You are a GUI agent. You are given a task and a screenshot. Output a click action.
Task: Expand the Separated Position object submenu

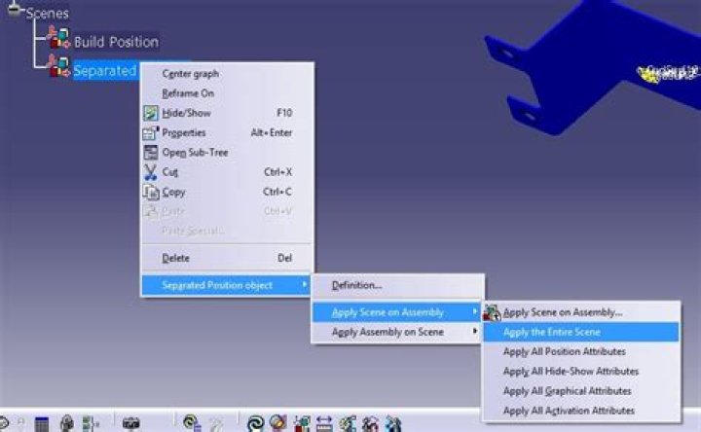226,285
